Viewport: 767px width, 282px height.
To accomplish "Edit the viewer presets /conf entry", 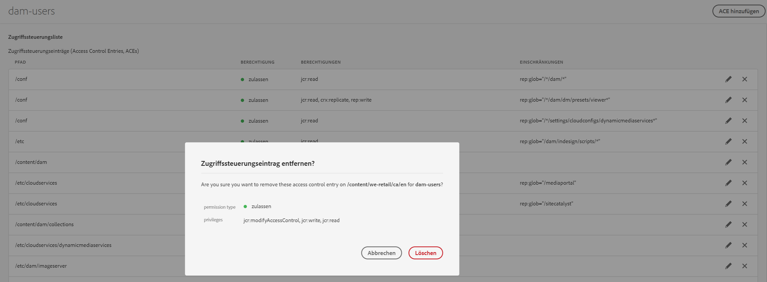I will [x=728, y=100].
